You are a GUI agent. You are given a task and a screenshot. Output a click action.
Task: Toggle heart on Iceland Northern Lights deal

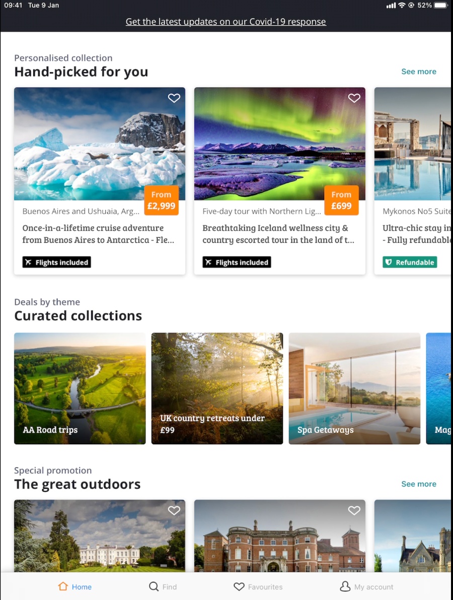354,98
